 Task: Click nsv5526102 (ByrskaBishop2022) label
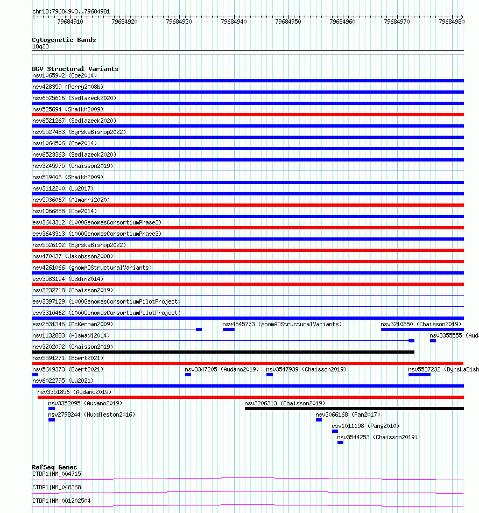tap(79, 245)
